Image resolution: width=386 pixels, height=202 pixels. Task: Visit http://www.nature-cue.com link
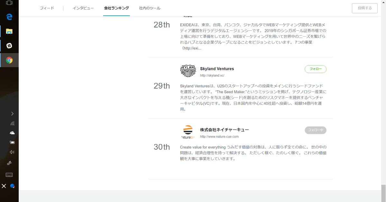219,137
